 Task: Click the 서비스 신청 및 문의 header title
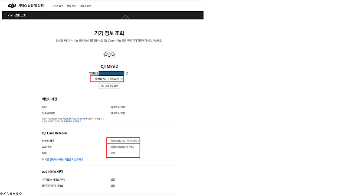[x=31, y=6]
